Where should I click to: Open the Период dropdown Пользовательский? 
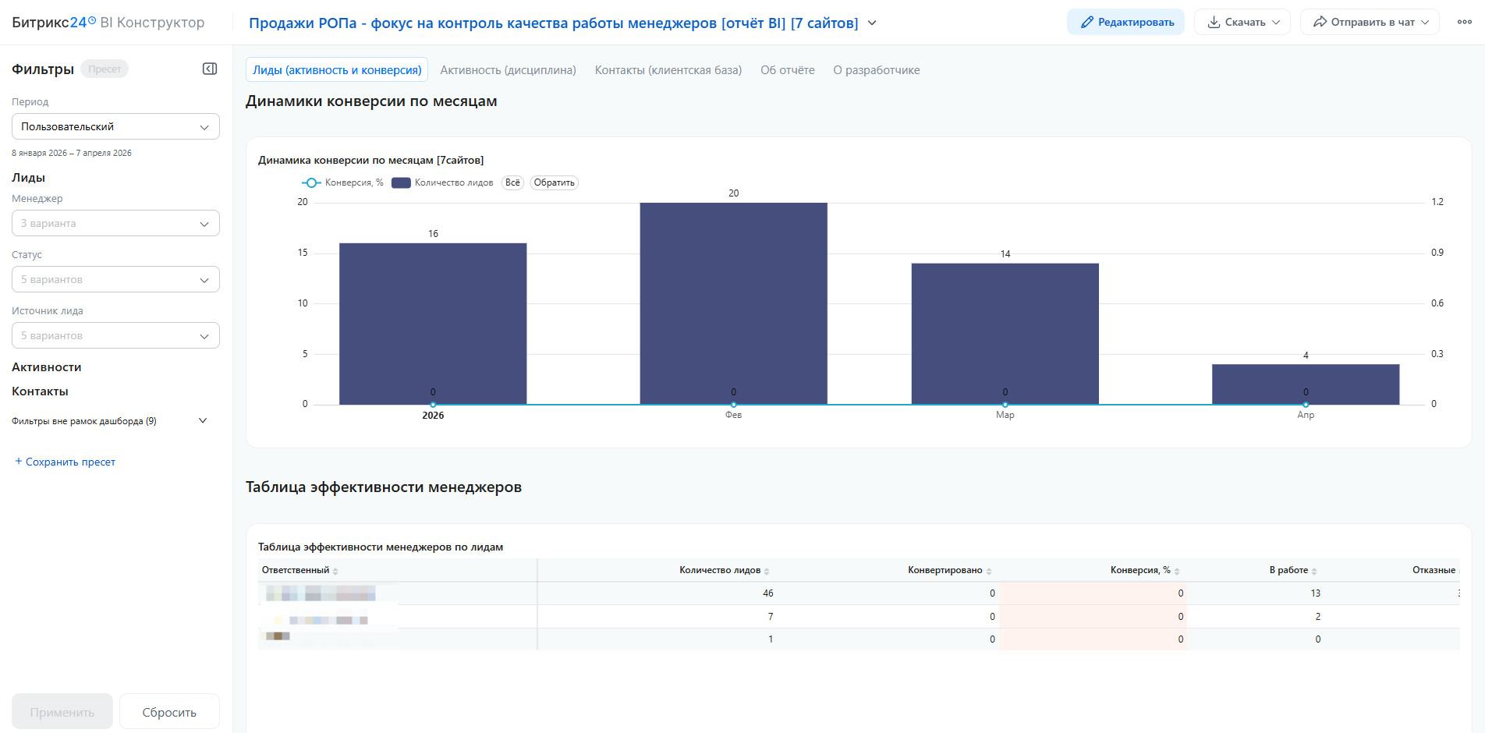pyautogui.click(x=115, y=126)
